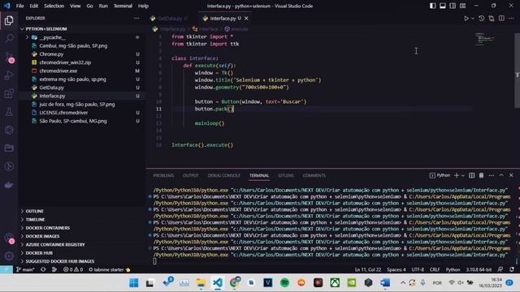Switch to the Debug Console tab
This screenshot has height=292, width=520.
coord(224,175)
